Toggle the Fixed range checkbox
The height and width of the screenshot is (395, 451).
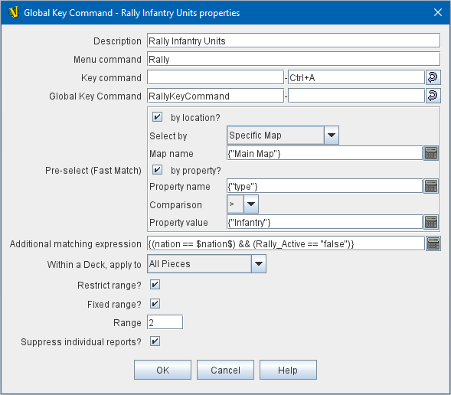(155, 304)
